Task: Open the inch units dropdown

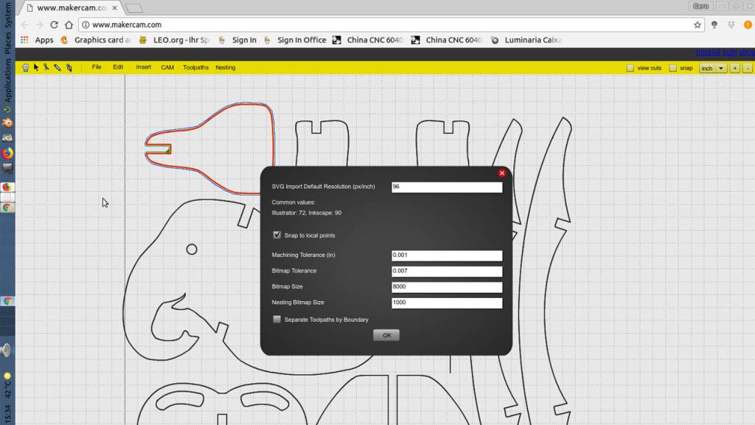Action: pos(713,68)
